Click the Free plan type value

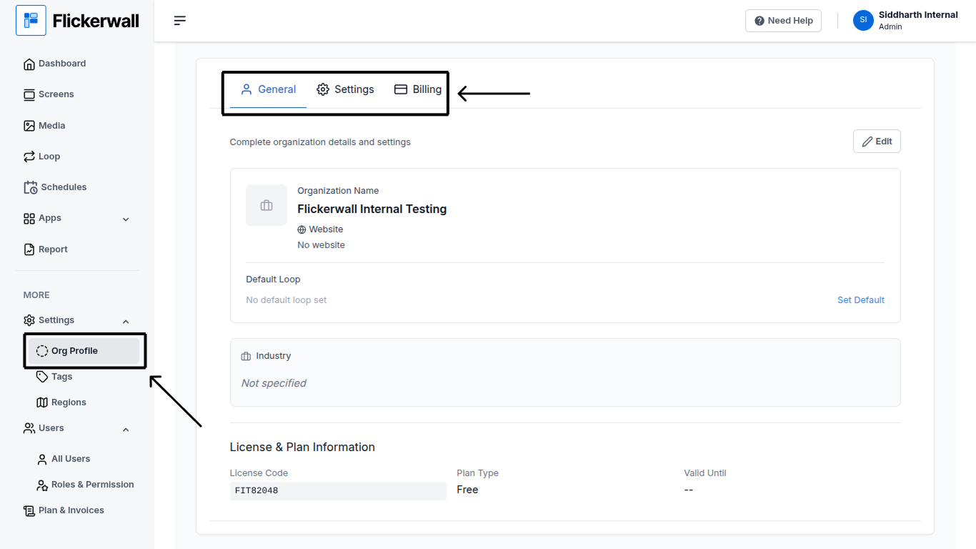point(467,490)
